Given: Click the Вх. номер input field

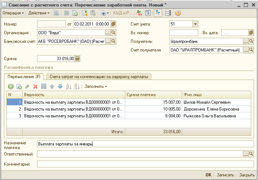Looking at the screenshot, I should (184, 33).
